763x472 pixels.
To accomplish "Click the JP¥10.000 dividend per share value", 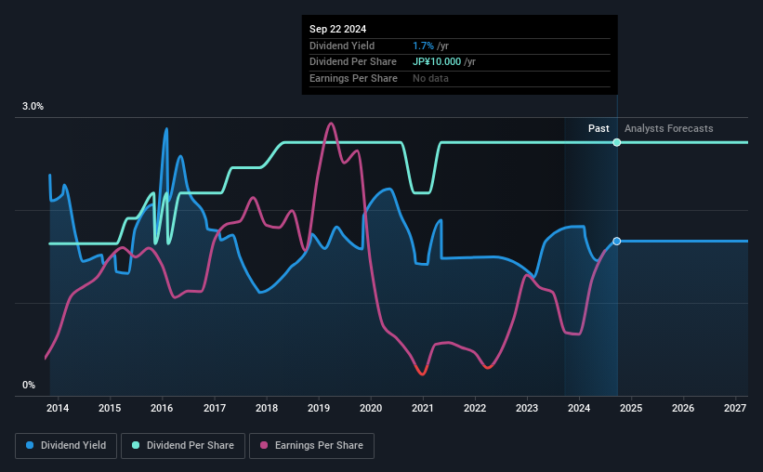I will (437, 62).
